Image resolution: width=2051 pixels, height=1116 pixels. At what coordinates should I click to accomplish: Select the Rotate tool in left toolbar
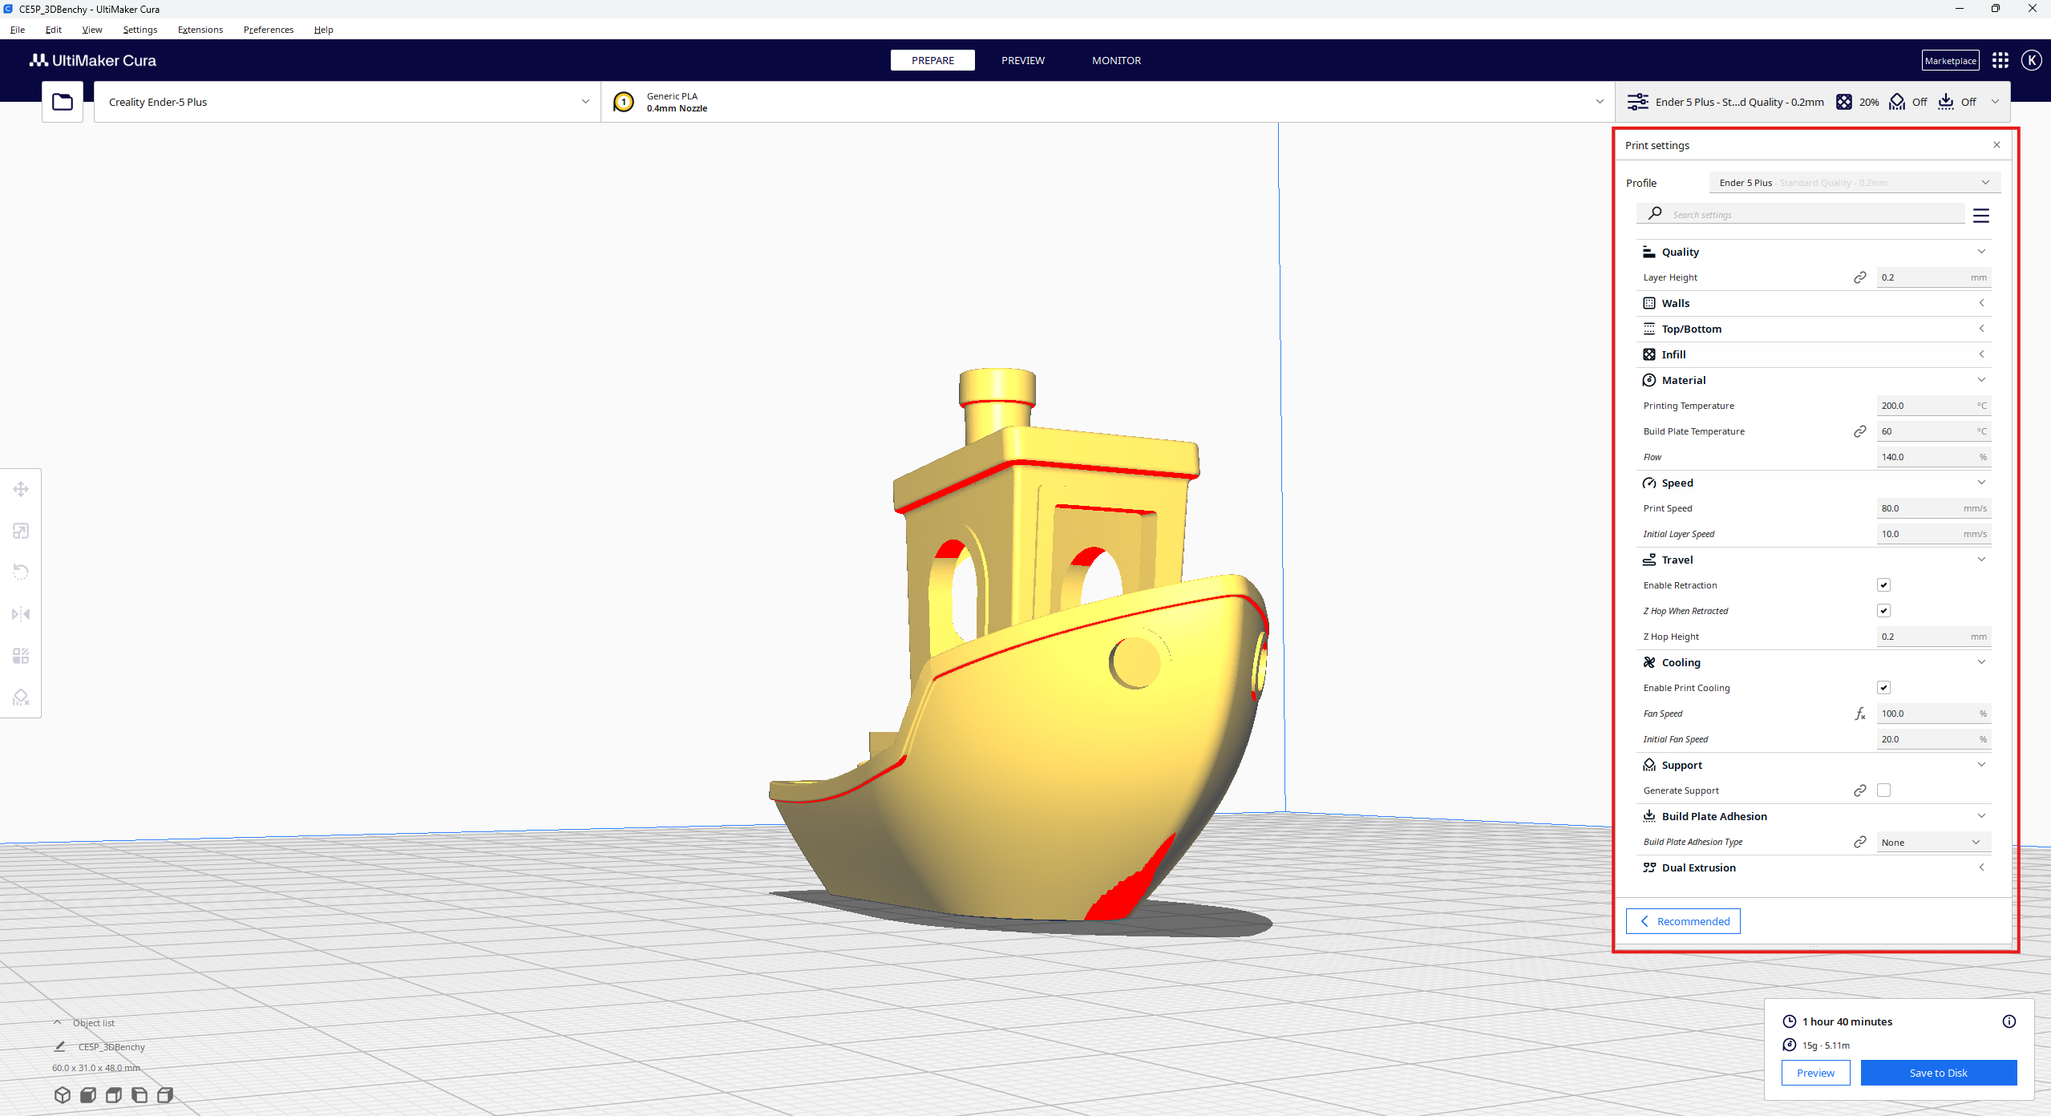click(21, 572)
